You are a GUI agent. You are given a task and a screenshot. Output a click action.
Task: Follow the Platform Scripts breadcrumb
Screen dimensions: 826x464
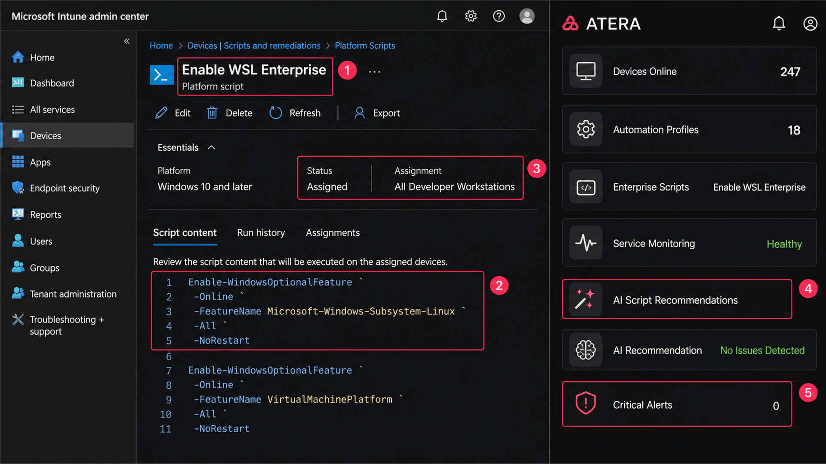point(365,46)
